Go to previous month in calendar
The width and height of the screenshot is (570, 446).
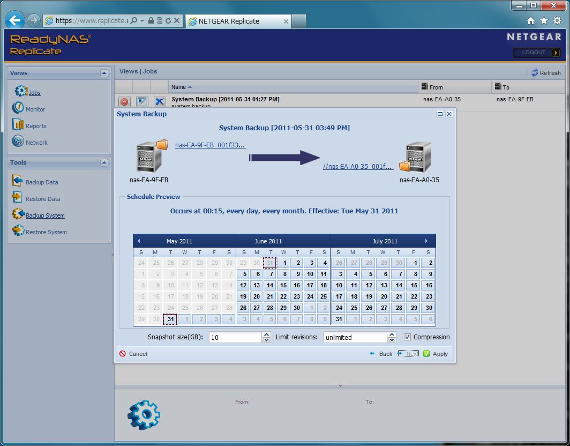[139, 241]
